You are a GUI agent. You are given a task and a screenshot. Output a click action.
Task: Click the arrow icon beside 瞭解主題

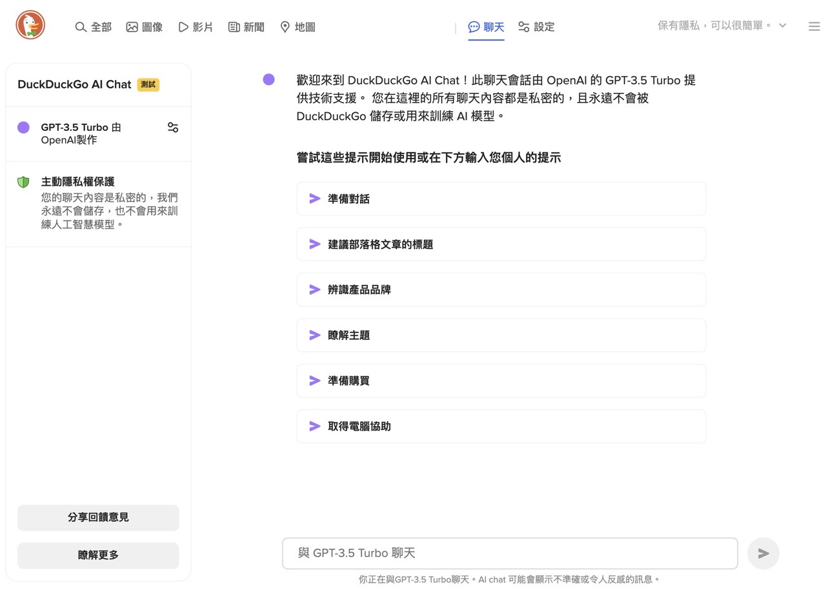pyautogui.click(x=315, y=335)
